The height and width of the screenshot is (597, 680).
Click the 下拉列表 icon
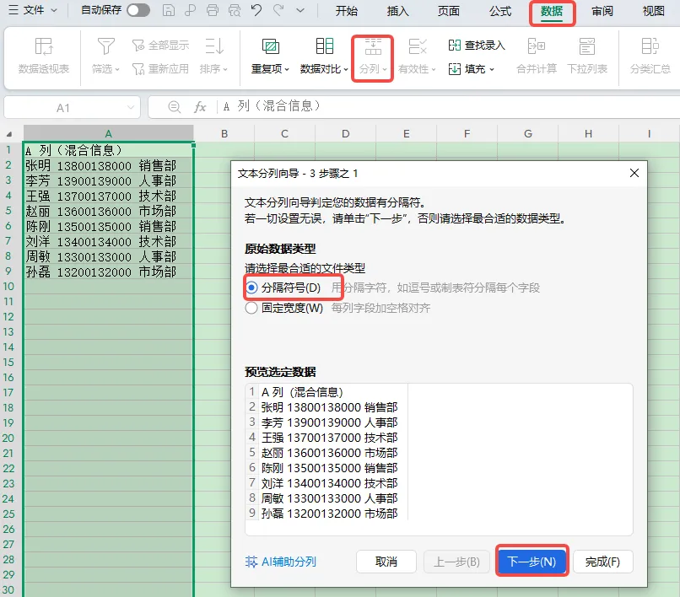pos(586,46)
